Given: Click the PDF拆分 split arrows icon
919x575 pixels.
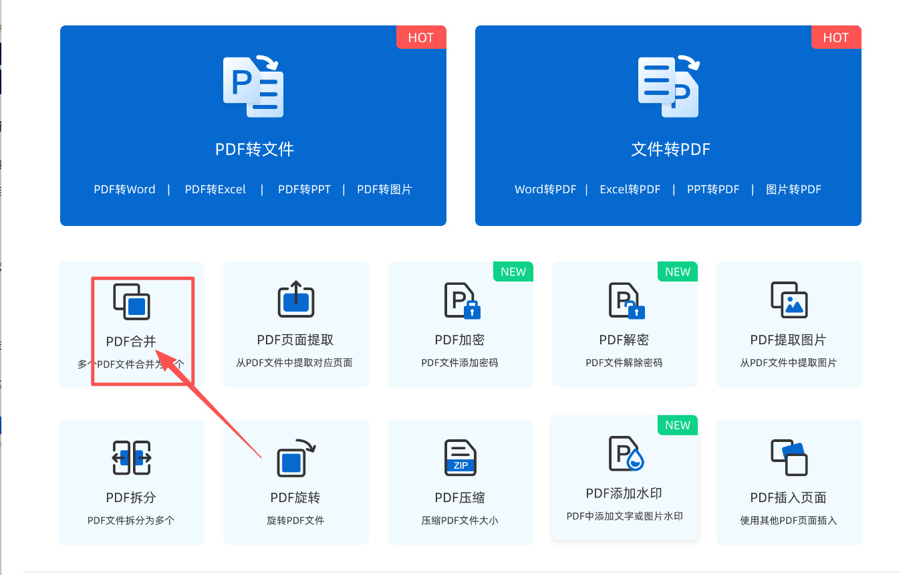Looking at the screenshot, I should coord(132,458).
